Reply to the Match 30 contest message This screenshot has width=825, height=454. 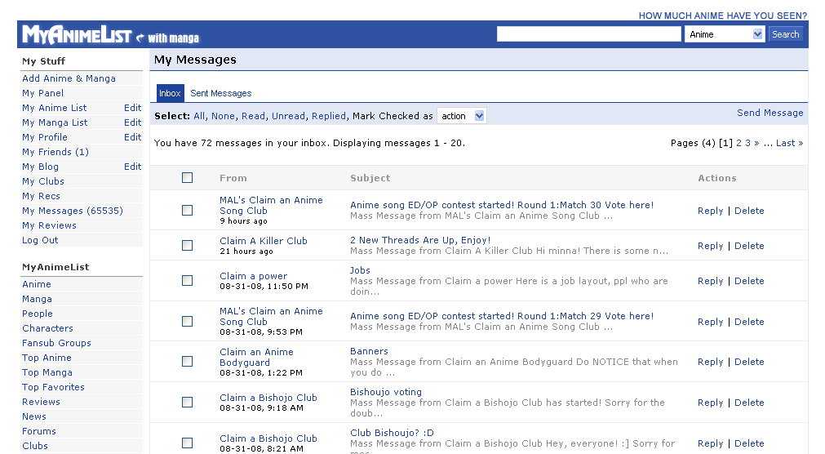(x=710, y=211)
